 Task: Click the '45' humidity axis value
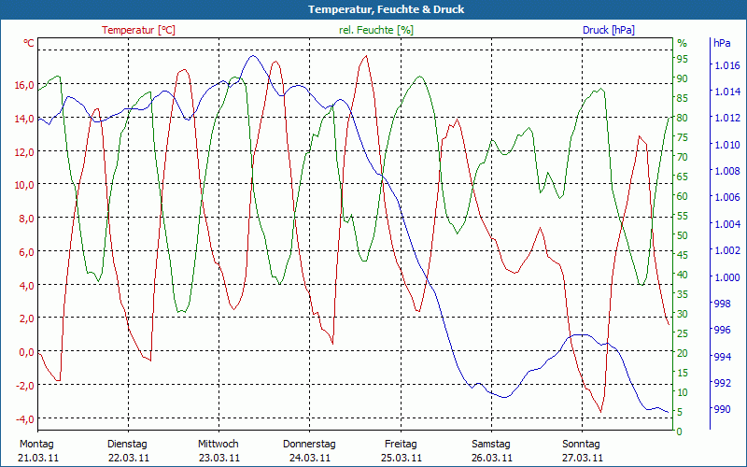(683, 255)
